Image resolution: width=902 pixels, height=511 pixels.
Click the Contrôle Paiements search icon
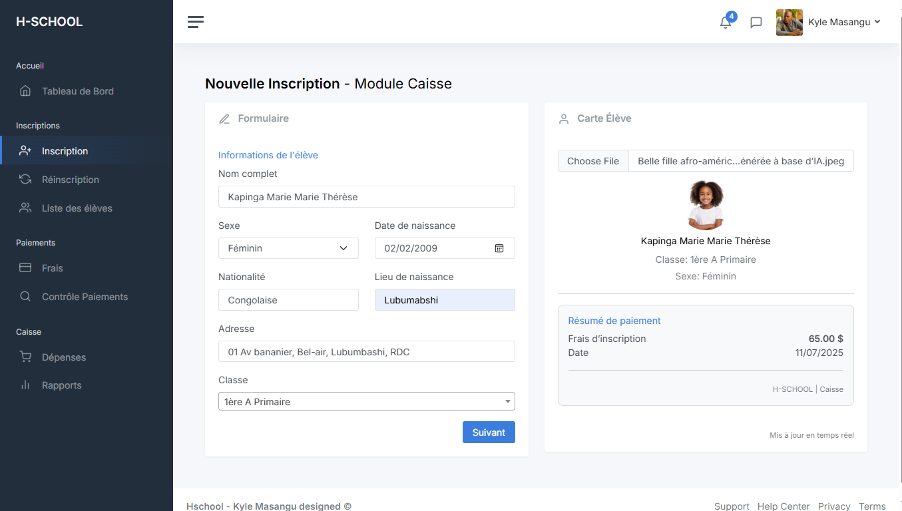coord(25,297)
